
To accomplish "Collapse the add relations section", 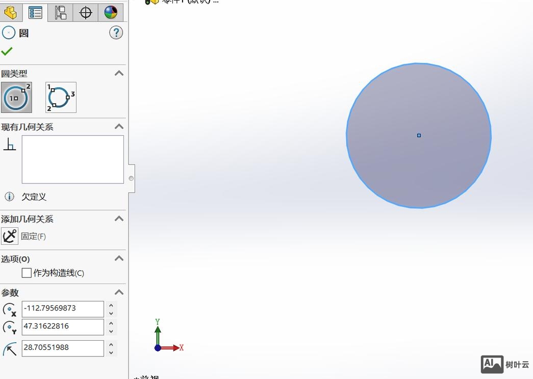I will (119, 219).
